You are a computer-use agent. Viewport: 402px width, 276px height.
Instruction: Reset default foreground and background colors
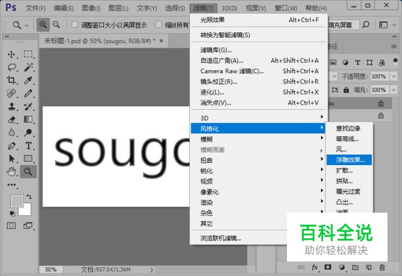pyautogui.click(x=12, y=213)
